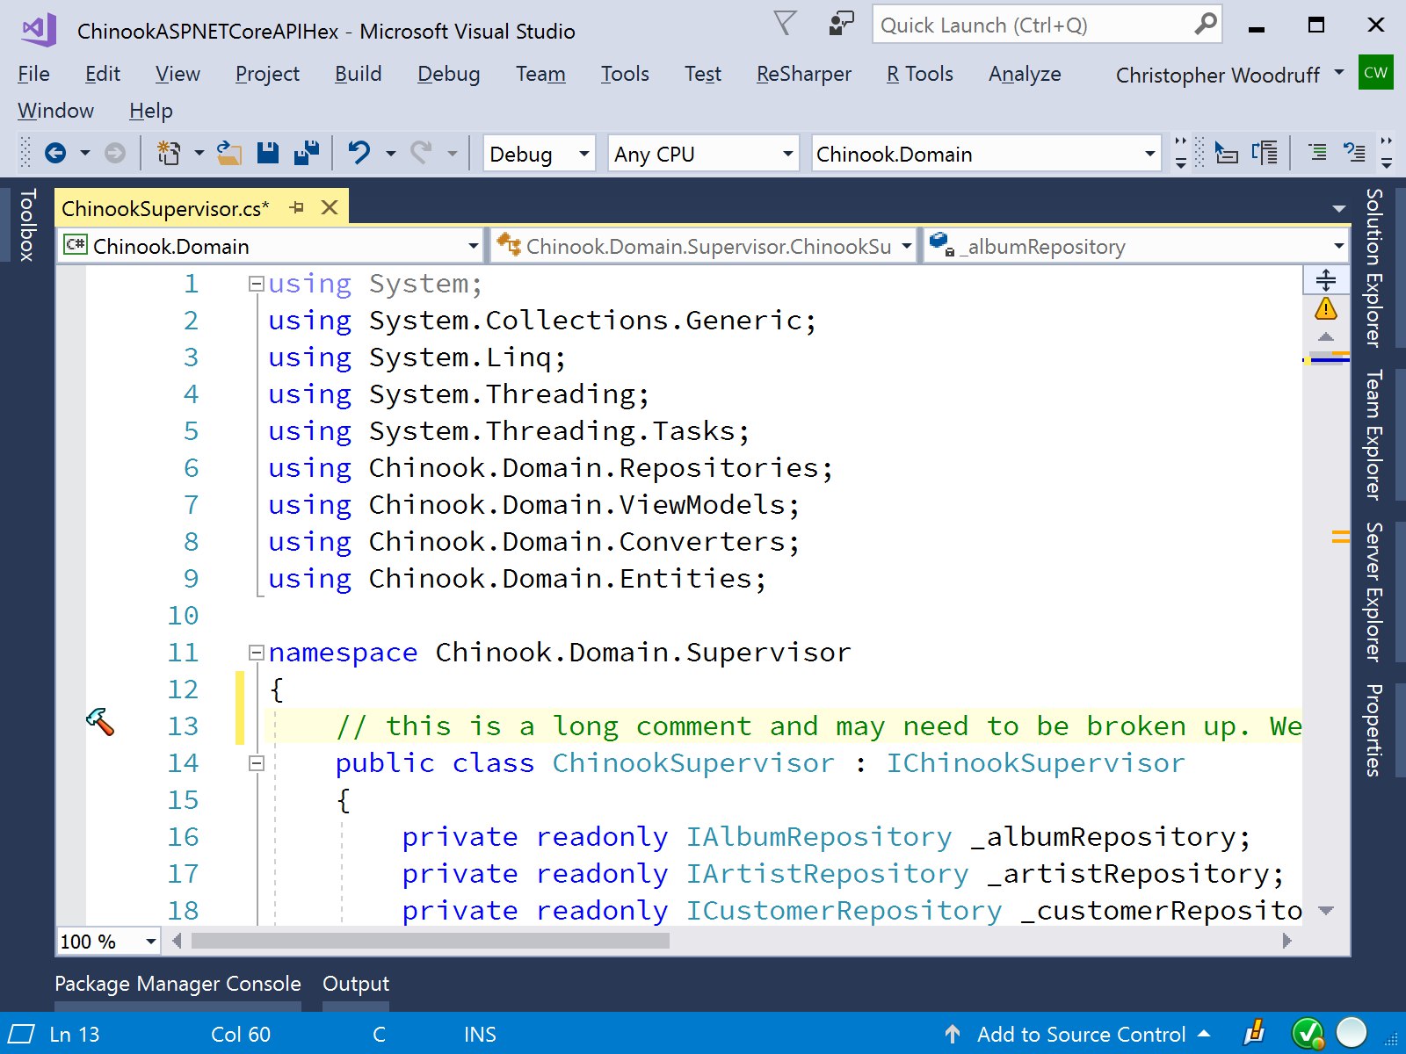Click the vertical scrollbar down arrow
The width and height of the screenshot is (1406, 1054).
(1326, 910)
